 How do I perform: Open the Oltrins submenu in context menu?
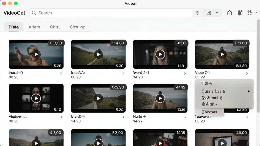(x=224, y=91)
